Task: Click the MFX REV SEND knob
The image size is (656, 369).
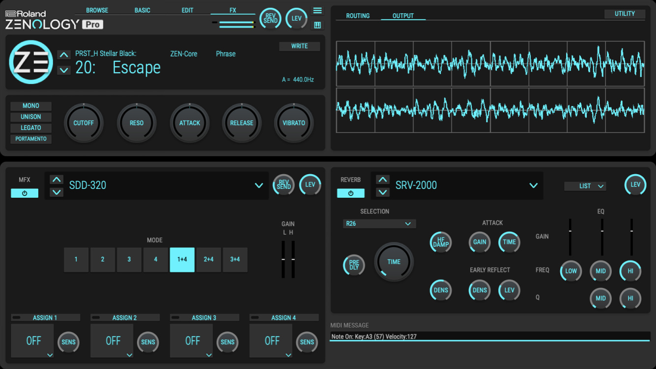Action: click(284, 185)
